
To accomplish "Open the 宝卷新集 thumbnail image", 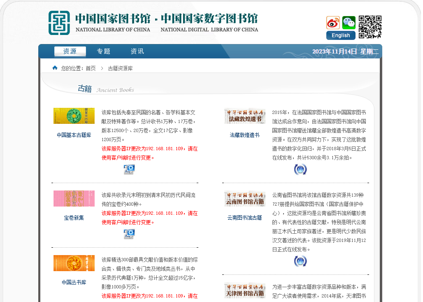I will [74, 198].
